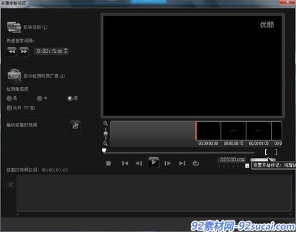The image size is (296, 232).
Task: Select low detection sensitivity (低)
Action: (9, 98)
